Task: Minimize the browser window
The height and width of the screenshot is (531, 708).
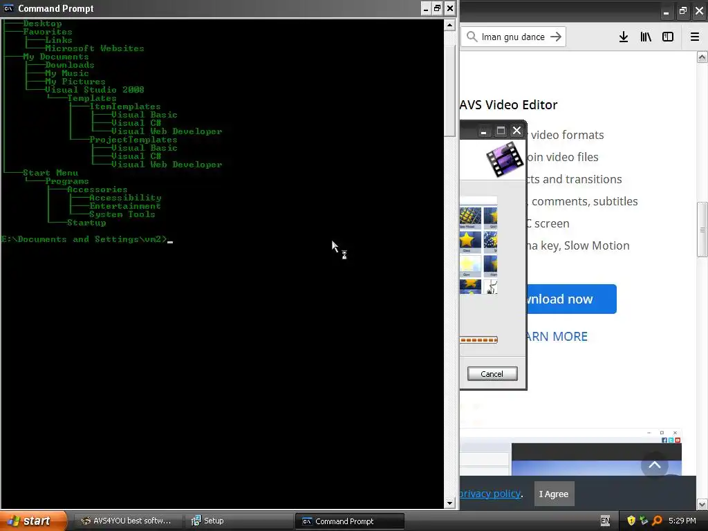Action: coord(666,11)
